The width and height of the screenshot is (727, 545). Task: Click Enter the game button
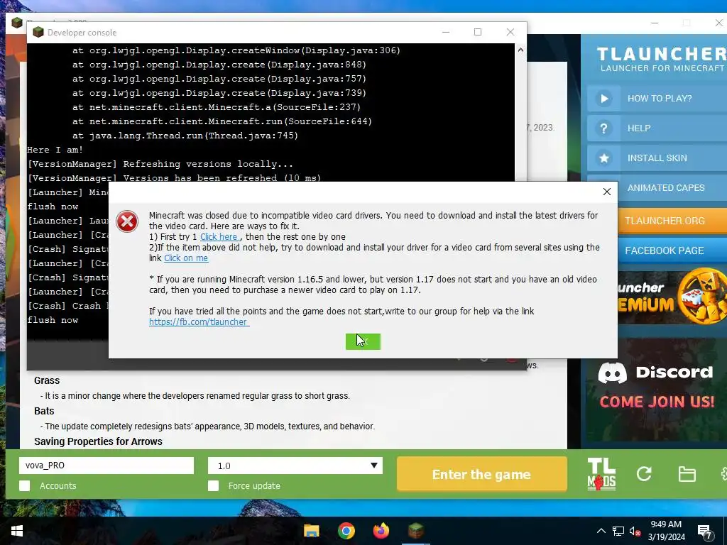482,474
